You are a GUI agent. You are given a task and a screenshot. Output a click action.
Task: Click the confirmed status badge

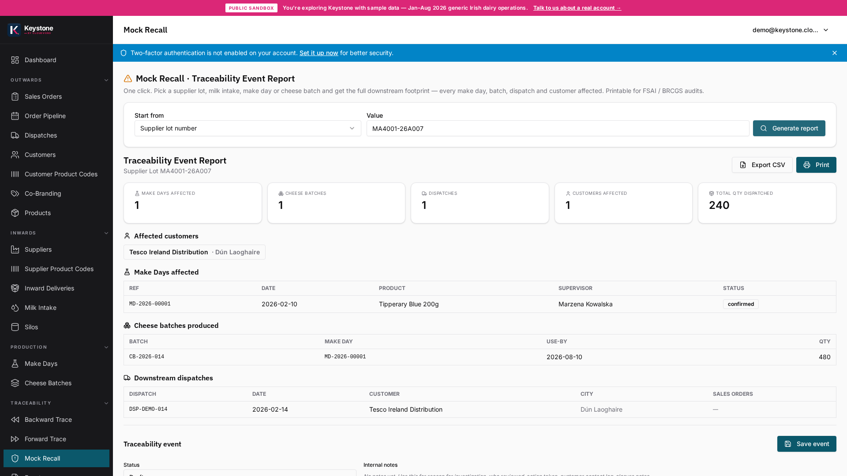click(741, 304)
